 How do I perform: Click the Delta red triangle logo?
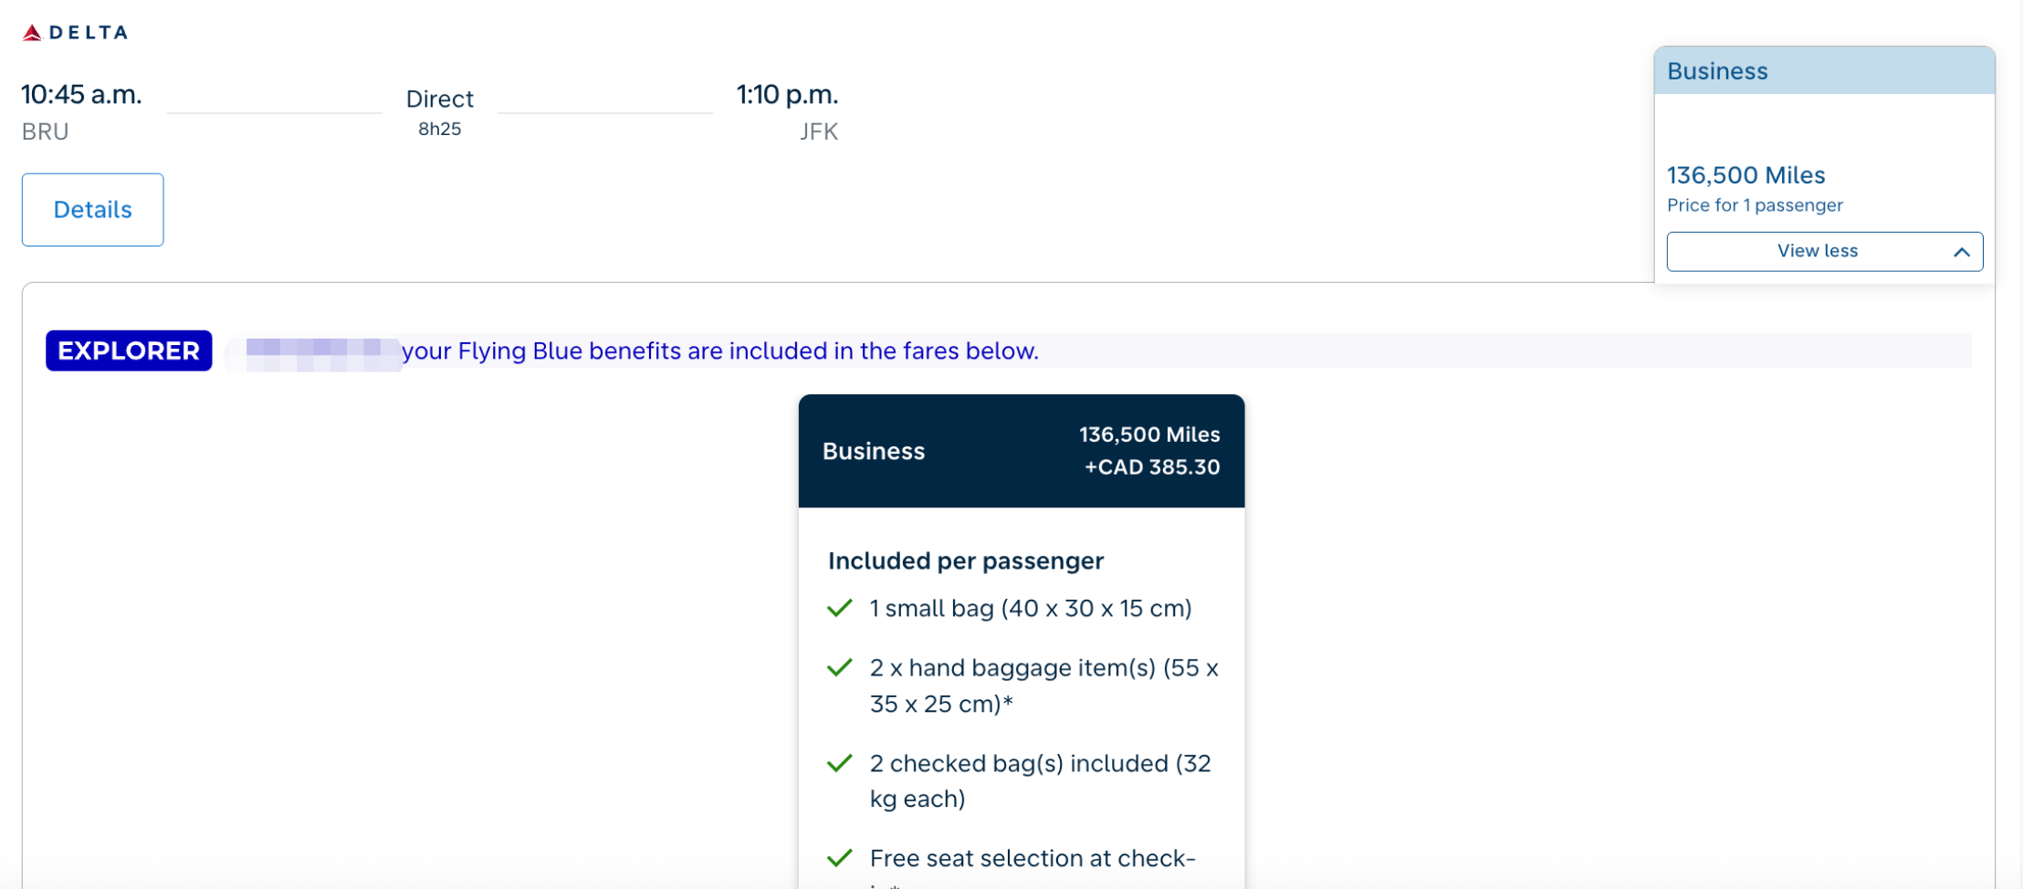tap(32, 33)
